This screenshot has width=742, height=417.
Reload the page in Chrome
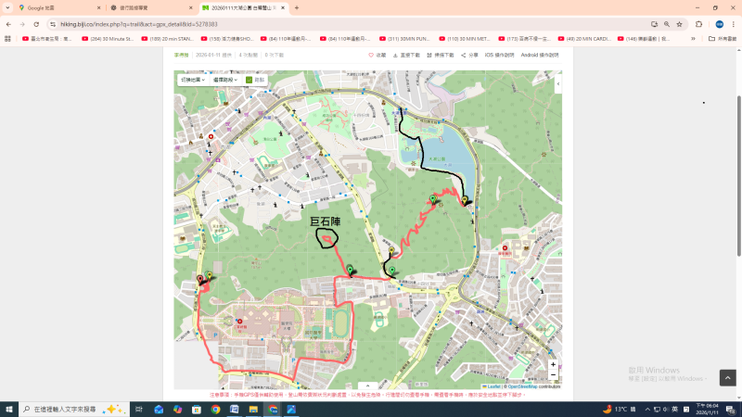click(35, 24)
